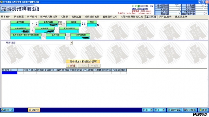Click the 基本稅額與一般所得稅額之差額 field
This screenshot has width=209, height=117.
(x=26, y=38)
